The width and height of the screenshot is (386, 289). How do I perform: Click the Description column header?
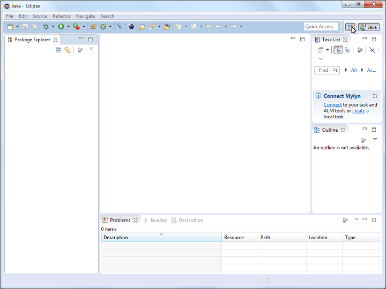pos(161,238)
